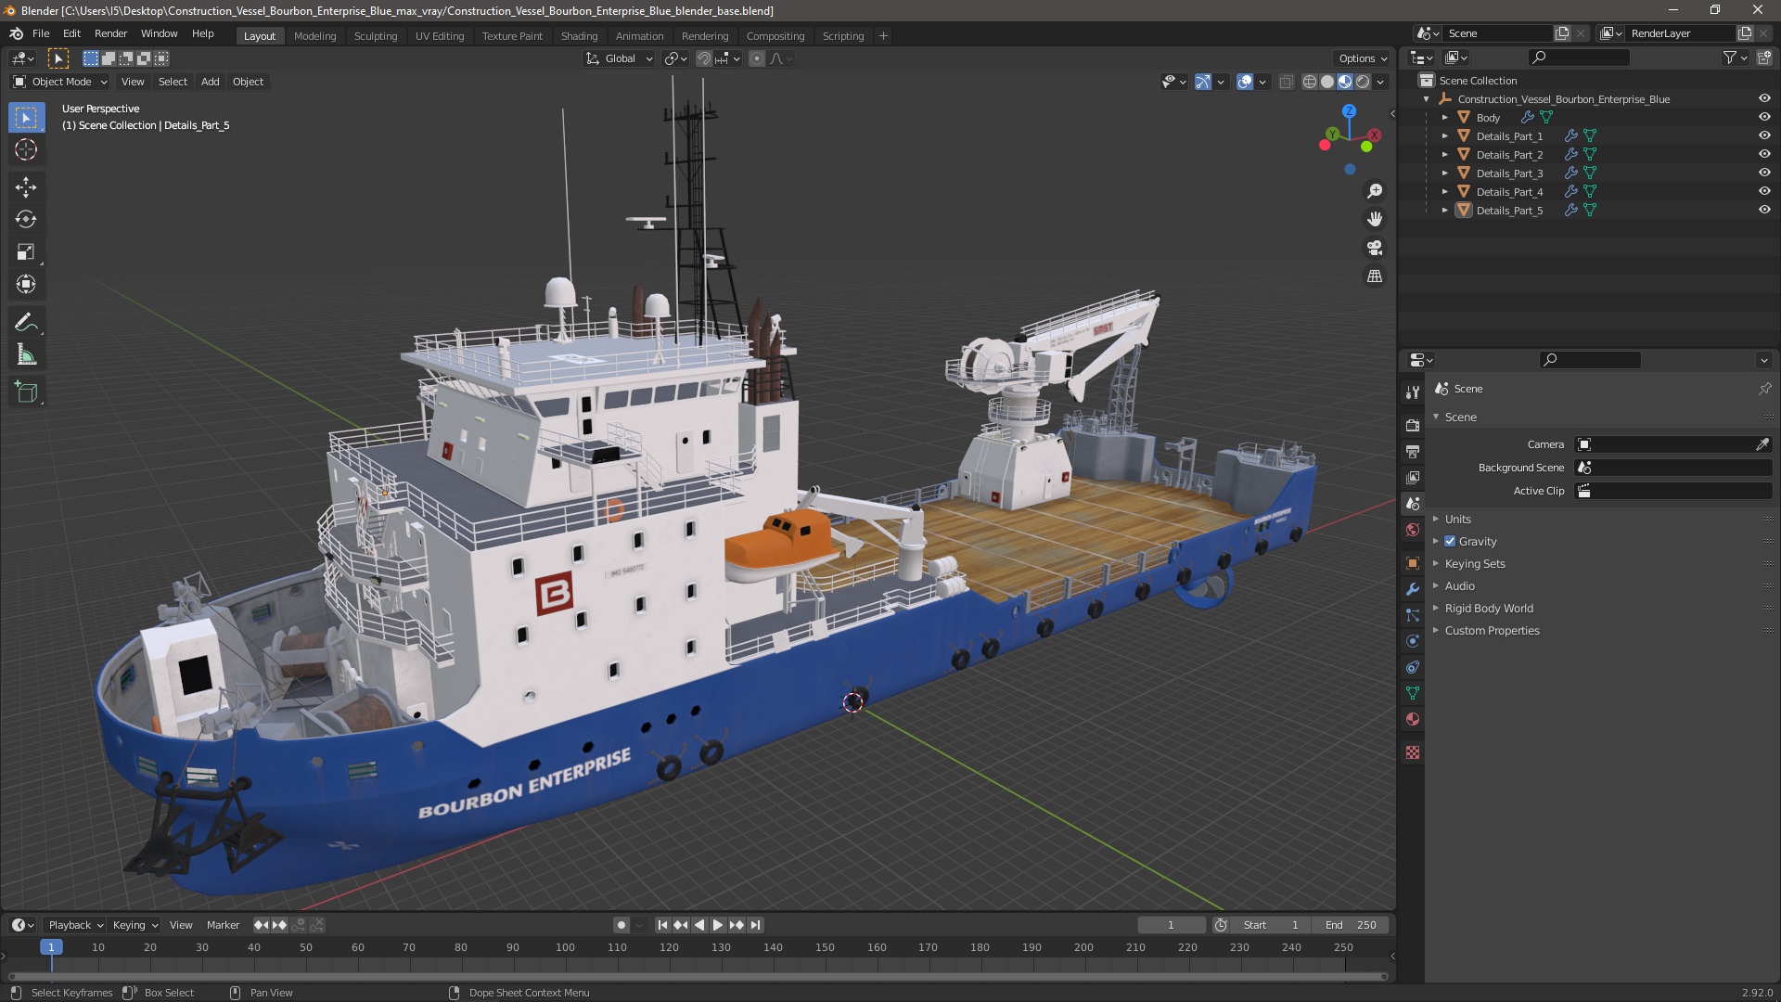Expand the Rigid Body World panel
1781x1002 pixels.
click(1488, 609)
